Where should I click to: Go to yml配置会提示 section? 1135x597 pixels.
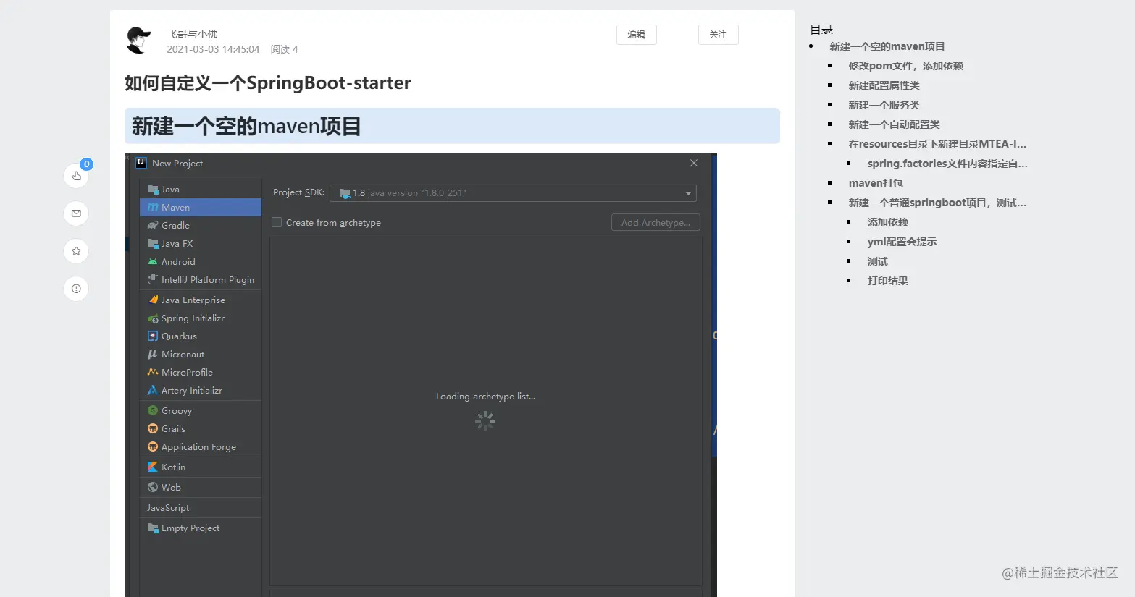pyautogui.click(x=902, y=242)
